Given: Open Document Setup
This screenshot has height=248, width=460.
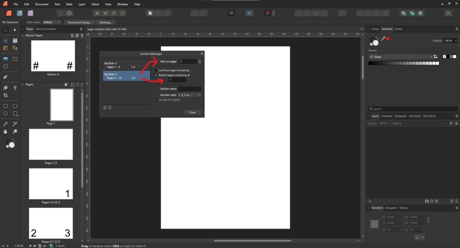Looking at the screenshot, I should tap(79, 22).
